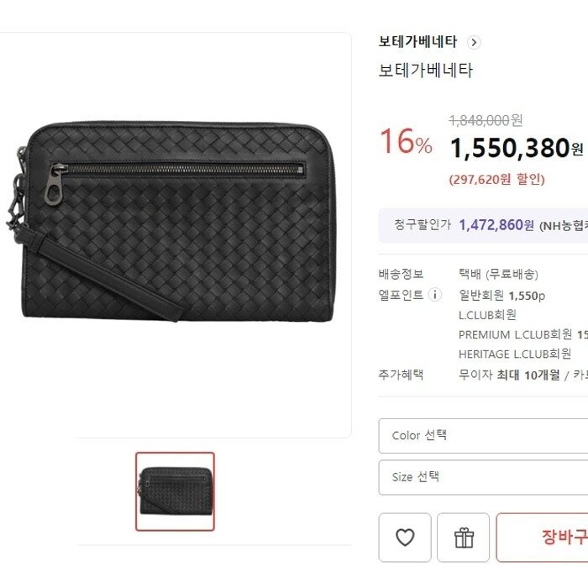Click the 추가혜택 label
The image size is (588, 588).
pyautogui.click(x=401, y=375)
